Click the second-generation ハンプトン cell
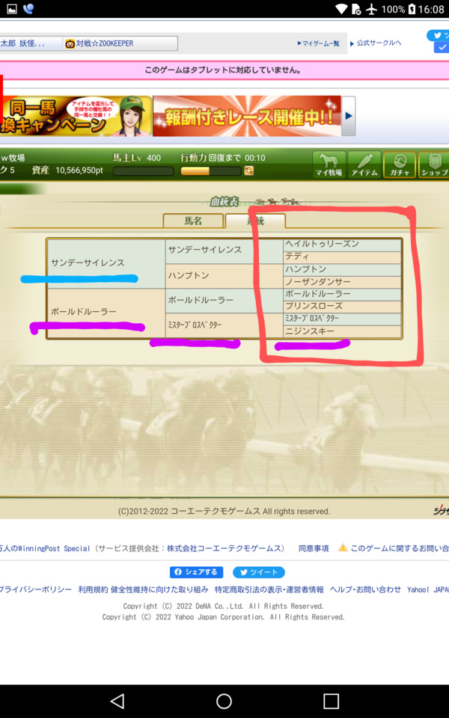This screenshot has height=718, width=449. coord(224,276)
